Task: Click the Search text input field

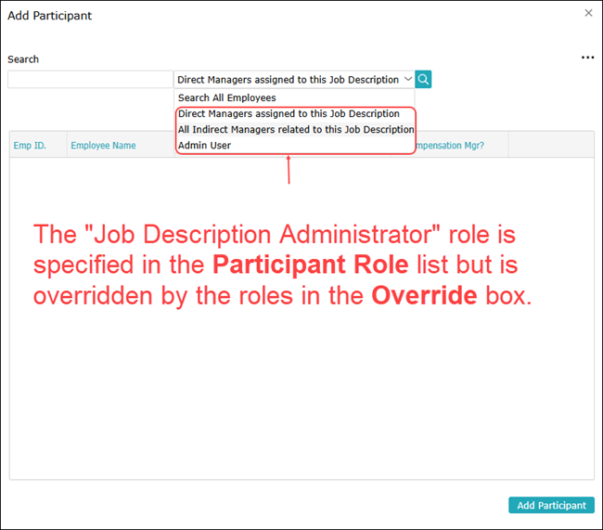Action: [x=90, y=80]
